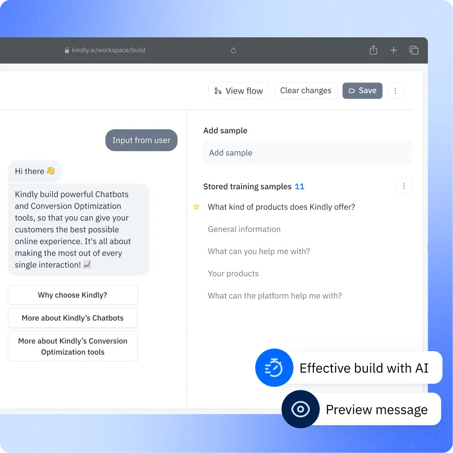Image resolution: width=453 pixels, height=453 pixels.
Task: Toggle the star on the first training sample
Action: tap(196, 207)
